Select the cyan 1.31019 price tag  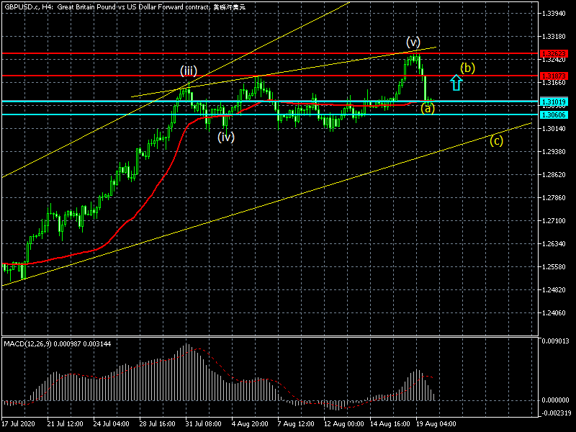click(x=555, y=102)
